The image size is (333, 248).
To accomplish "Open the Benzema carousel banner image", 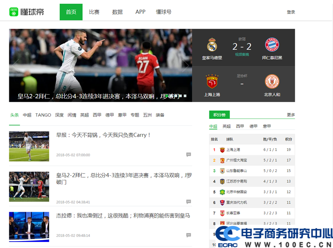I will pos(100,65).
